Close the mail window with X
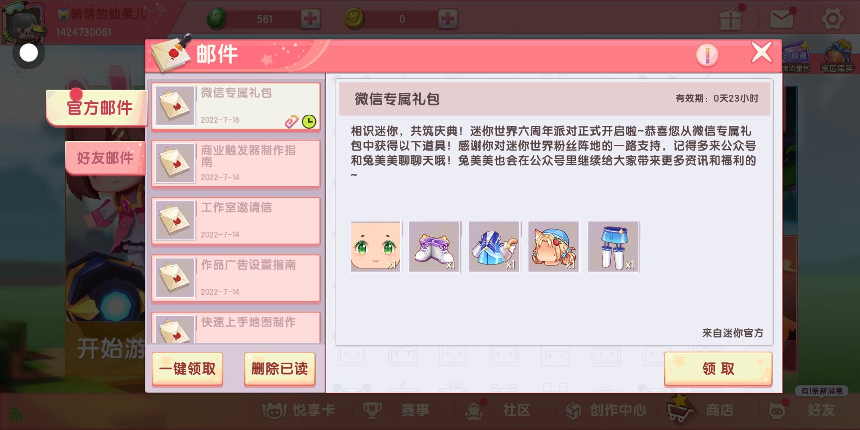The height and width of the screenshot is (430, 860). (761, 52)
